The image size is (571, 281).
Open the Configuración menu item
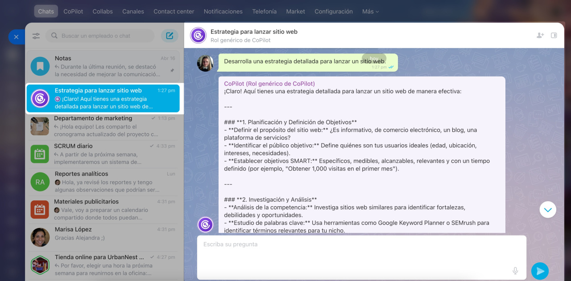click(x=333, y=11)
